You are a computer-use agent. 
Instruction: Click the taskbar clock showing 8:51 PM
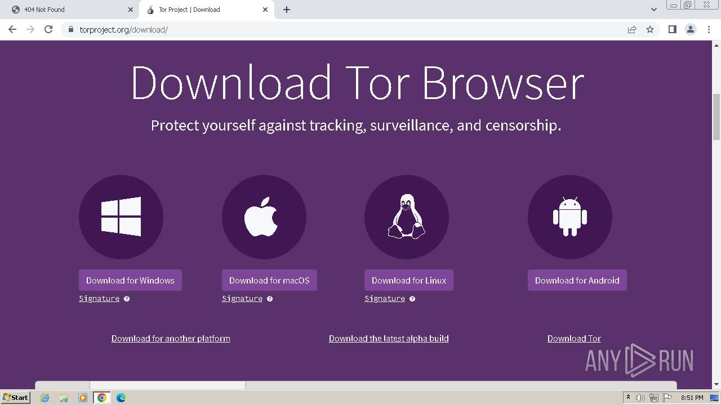pos(692,398)
